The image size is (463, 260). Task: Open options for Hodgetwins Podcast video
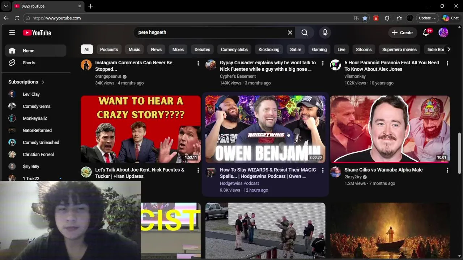point(323,170)
